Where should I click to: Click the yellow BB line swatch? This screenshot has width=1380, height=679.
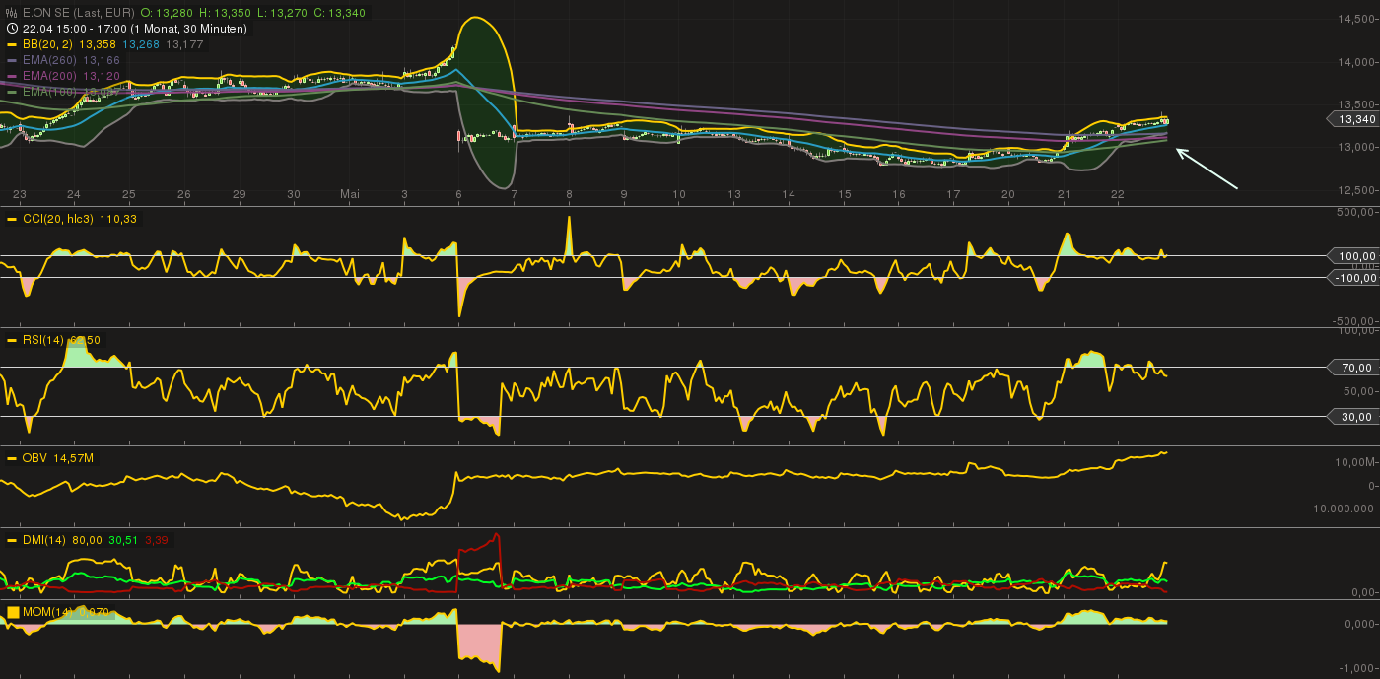(x=12, y=44)
